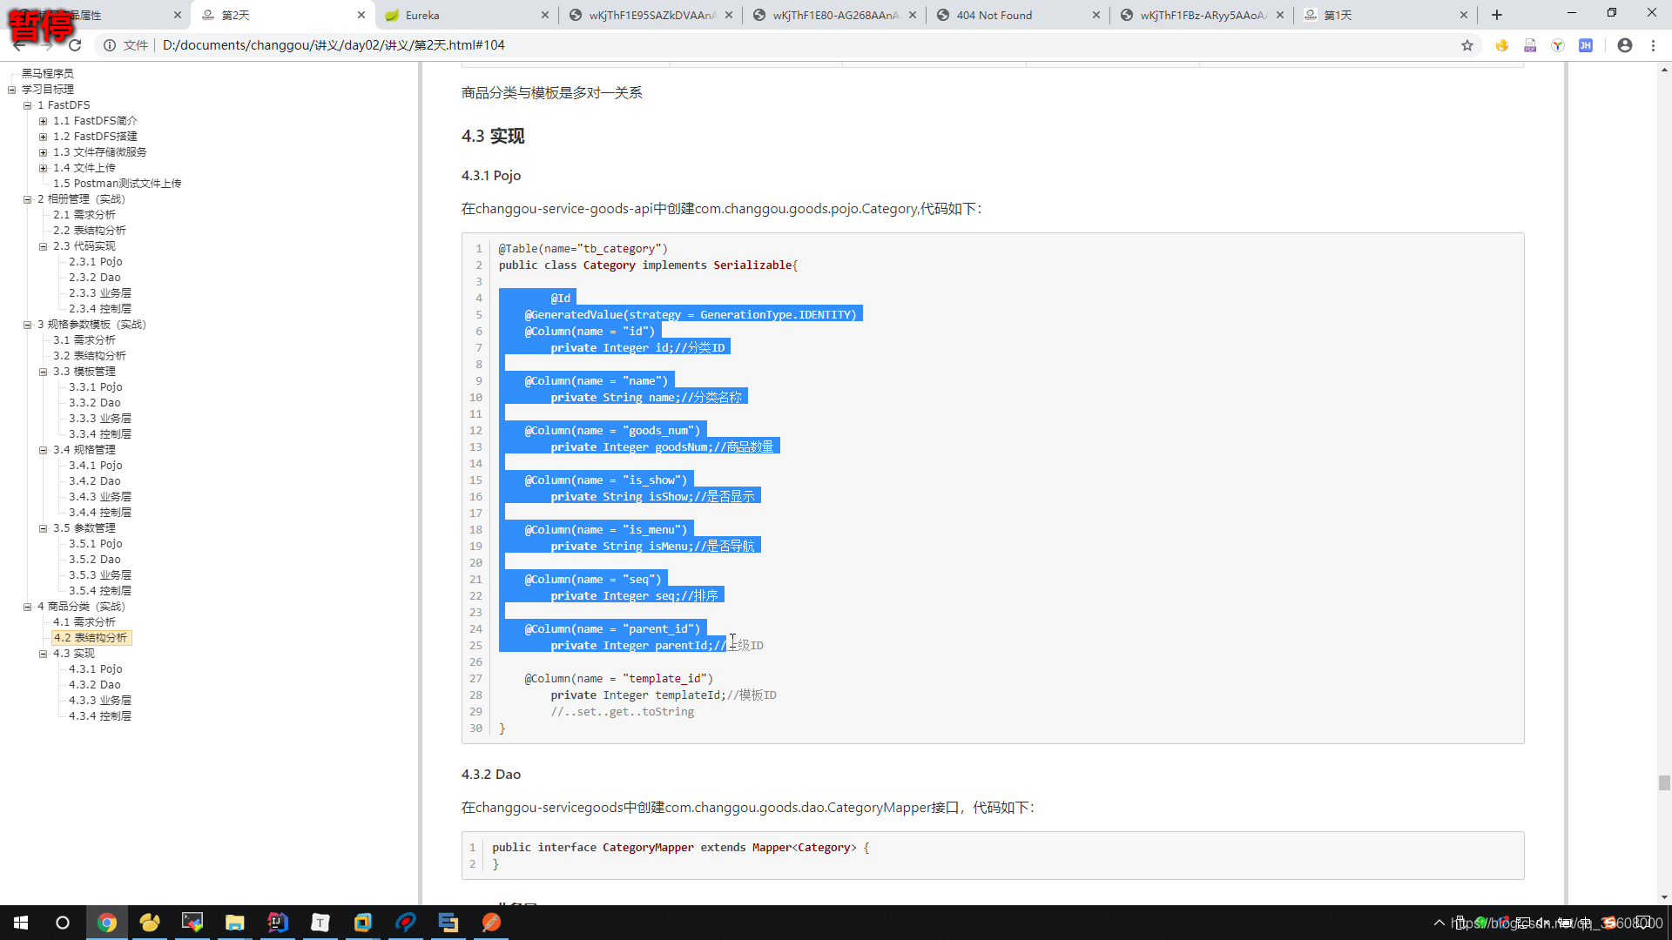1672x940 pixels.
Task: Switch to the 第1天 tab
Action: [1385, 15]
